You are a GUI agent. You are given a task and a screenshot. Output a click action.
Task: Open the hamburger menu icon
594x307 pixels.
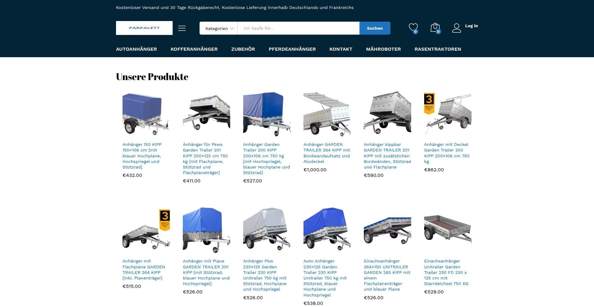[x=182, y=28]
